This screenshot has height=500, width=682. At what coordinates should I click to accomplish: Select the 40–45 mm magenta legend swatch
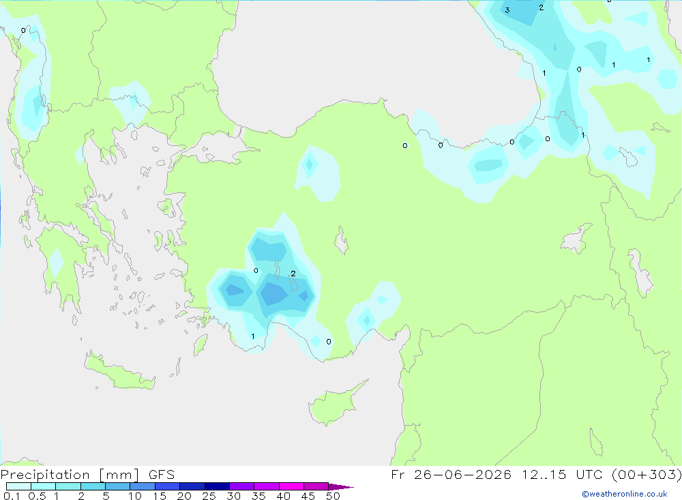tap(291, 486)
